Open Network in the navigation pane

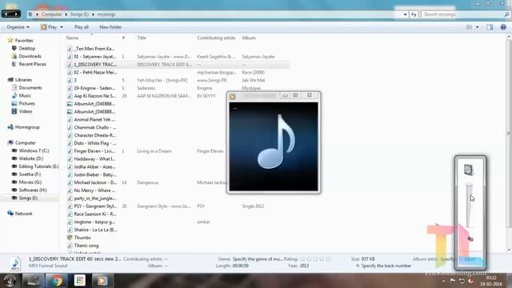[23, 214]
